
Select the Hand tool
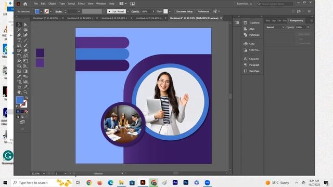[19, 92]
